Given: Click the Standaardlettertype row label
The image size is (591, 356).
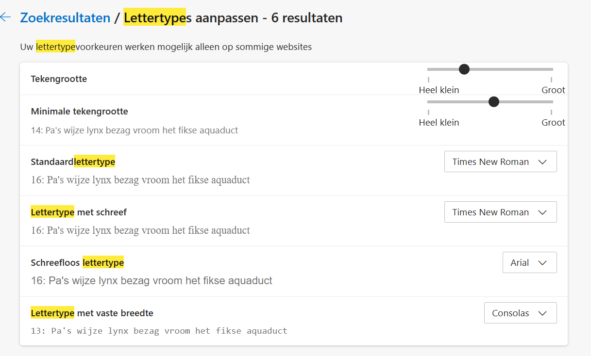Looking at the screenshot, I should coord(73,162).
